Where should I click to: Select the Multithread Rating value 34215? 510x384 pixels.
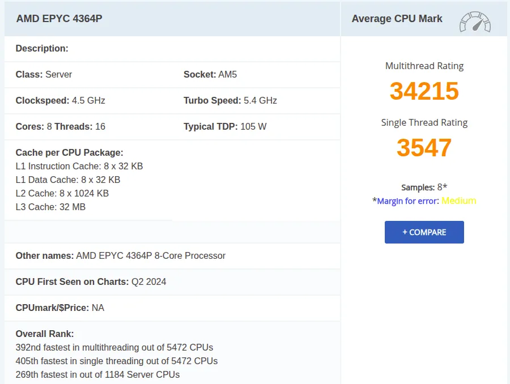click(424, 91)
